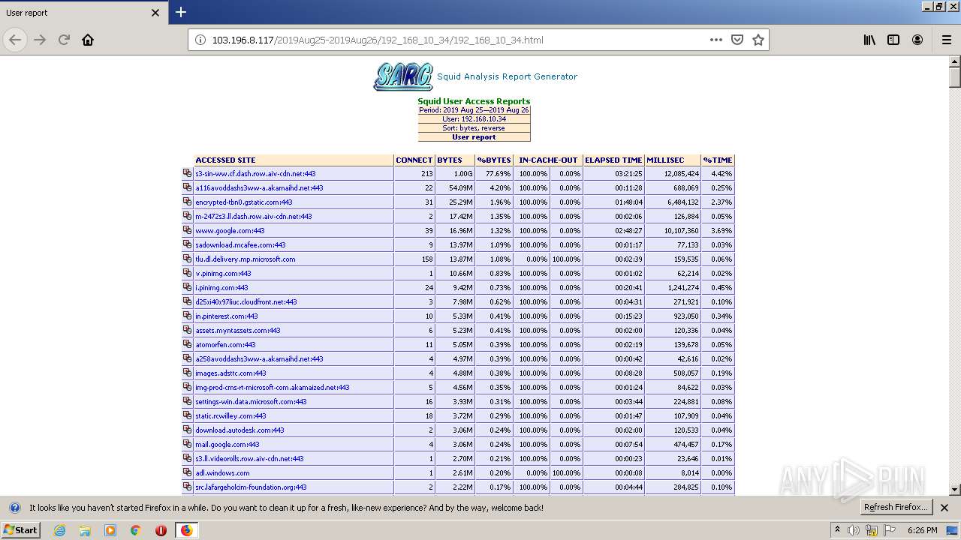Open d25xi40x97liuc.cloudfront.net:443 link
Viewport: 961px width, 540px height.
(246, 302)
